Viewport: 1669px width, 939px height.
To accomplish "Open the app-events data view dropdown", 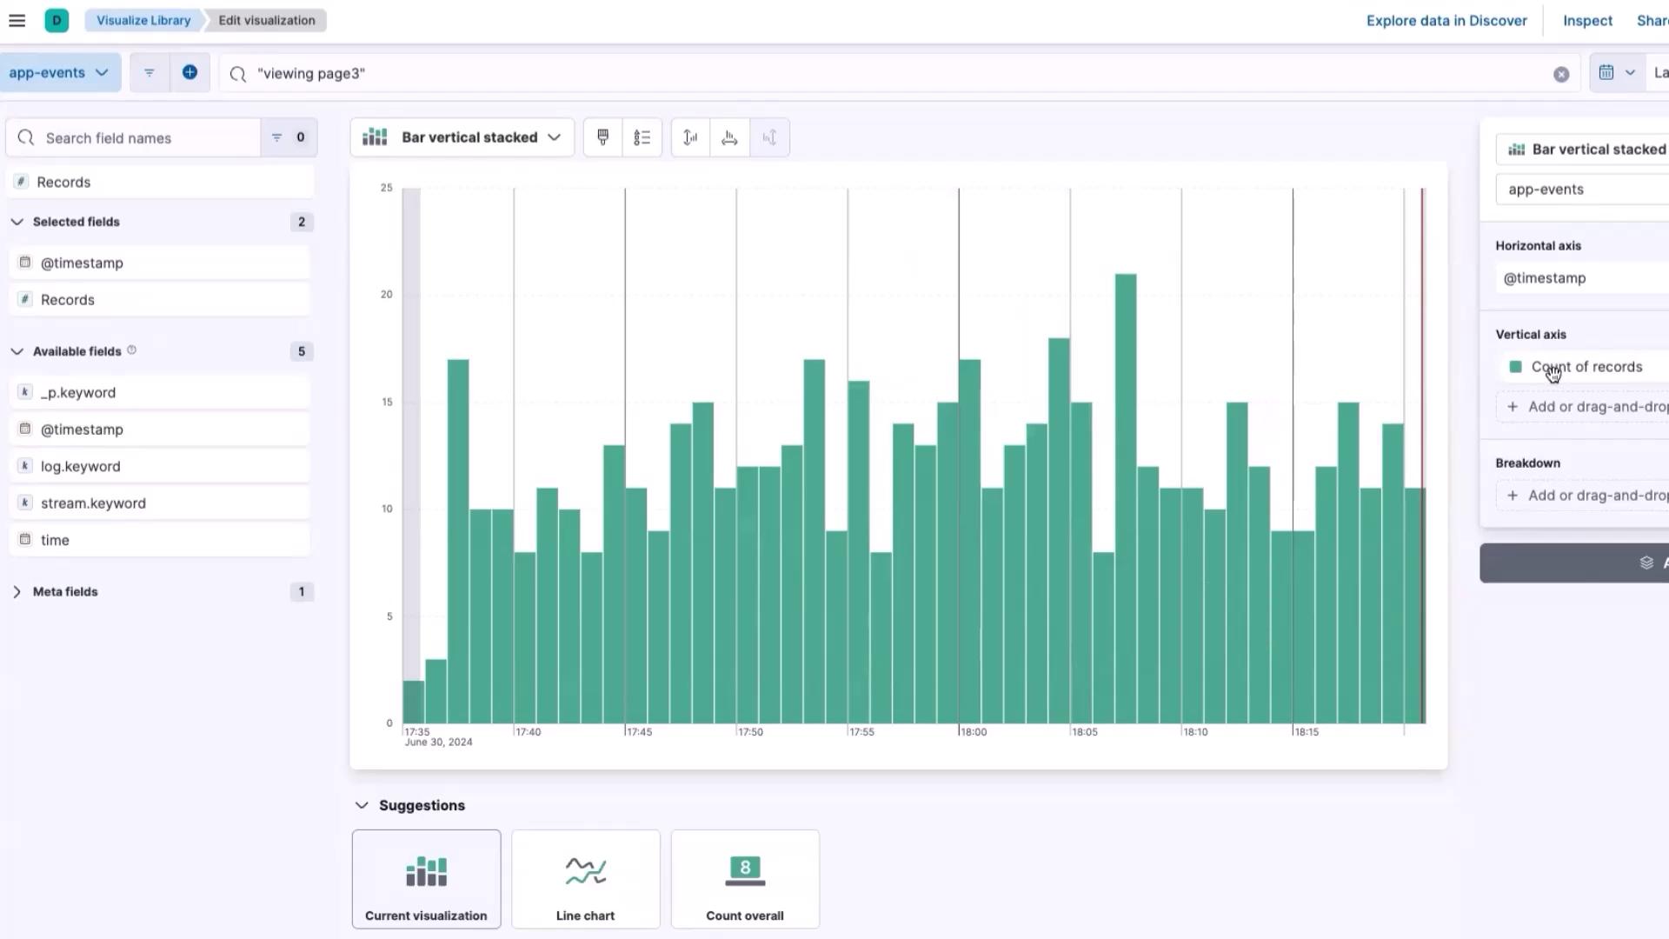I will [x=58, y=73].
